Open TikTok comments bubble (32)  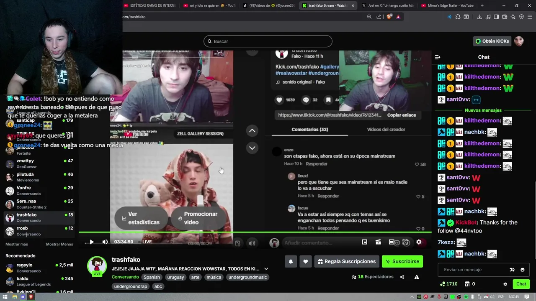tap(306, 100)
